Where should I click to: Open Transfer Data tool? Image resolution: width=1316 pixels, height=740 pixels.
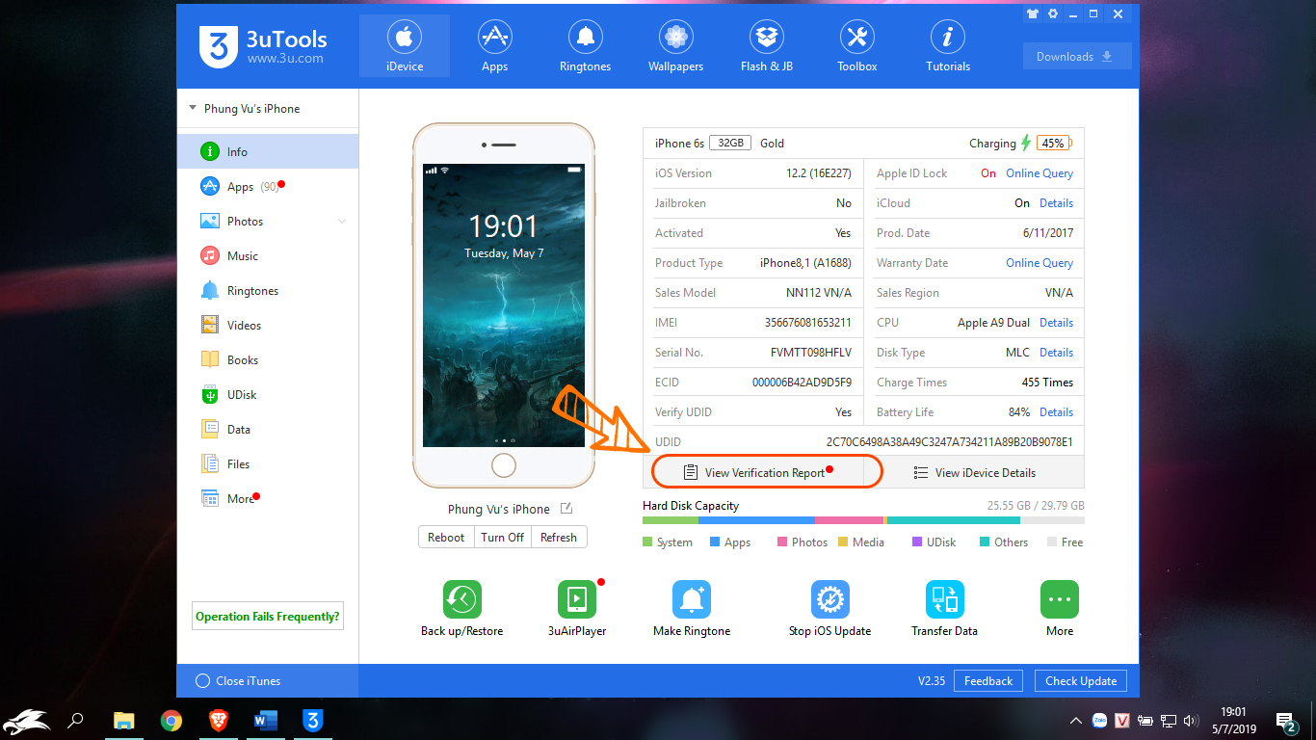(945, 609)
